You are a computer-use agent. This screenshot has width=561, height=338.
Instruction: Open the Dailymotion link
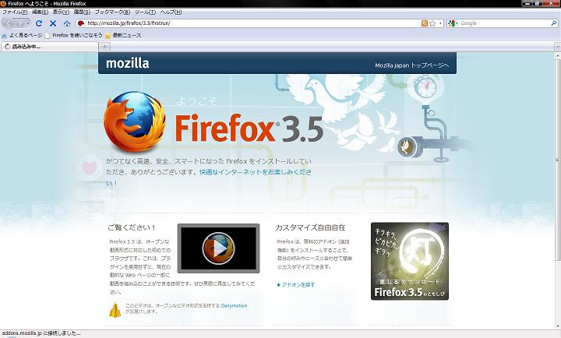pos(234,306)
